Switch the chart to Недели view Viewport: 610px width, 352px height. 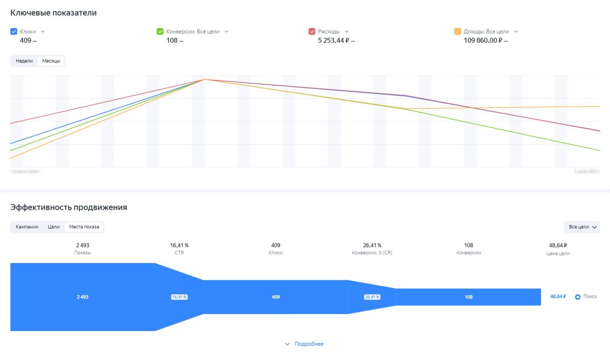pyautogui.click(x=24, y=61)
